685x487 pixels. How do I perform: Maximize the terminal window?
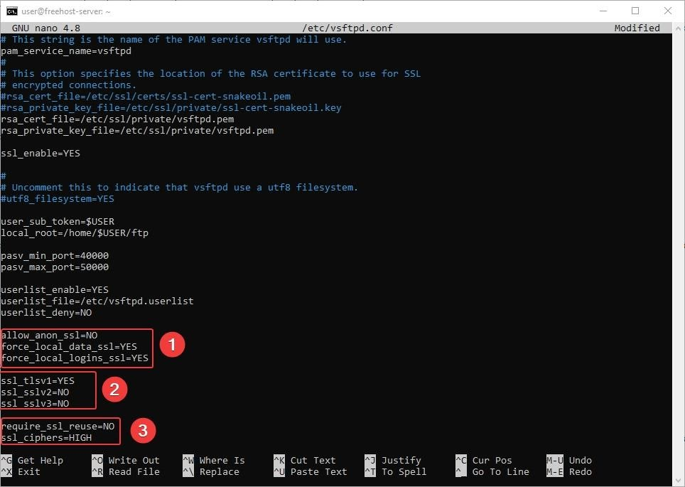point(635,11)
